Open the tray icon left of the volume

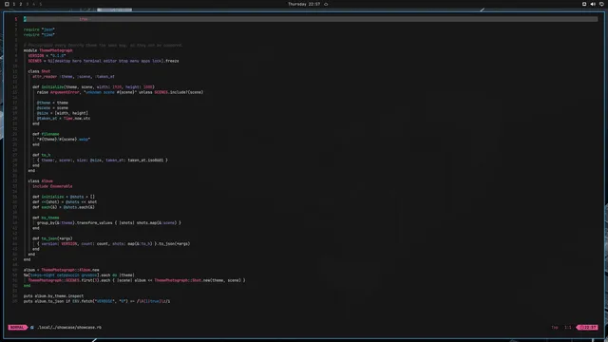pyautogui.click(x=584, y=4)
